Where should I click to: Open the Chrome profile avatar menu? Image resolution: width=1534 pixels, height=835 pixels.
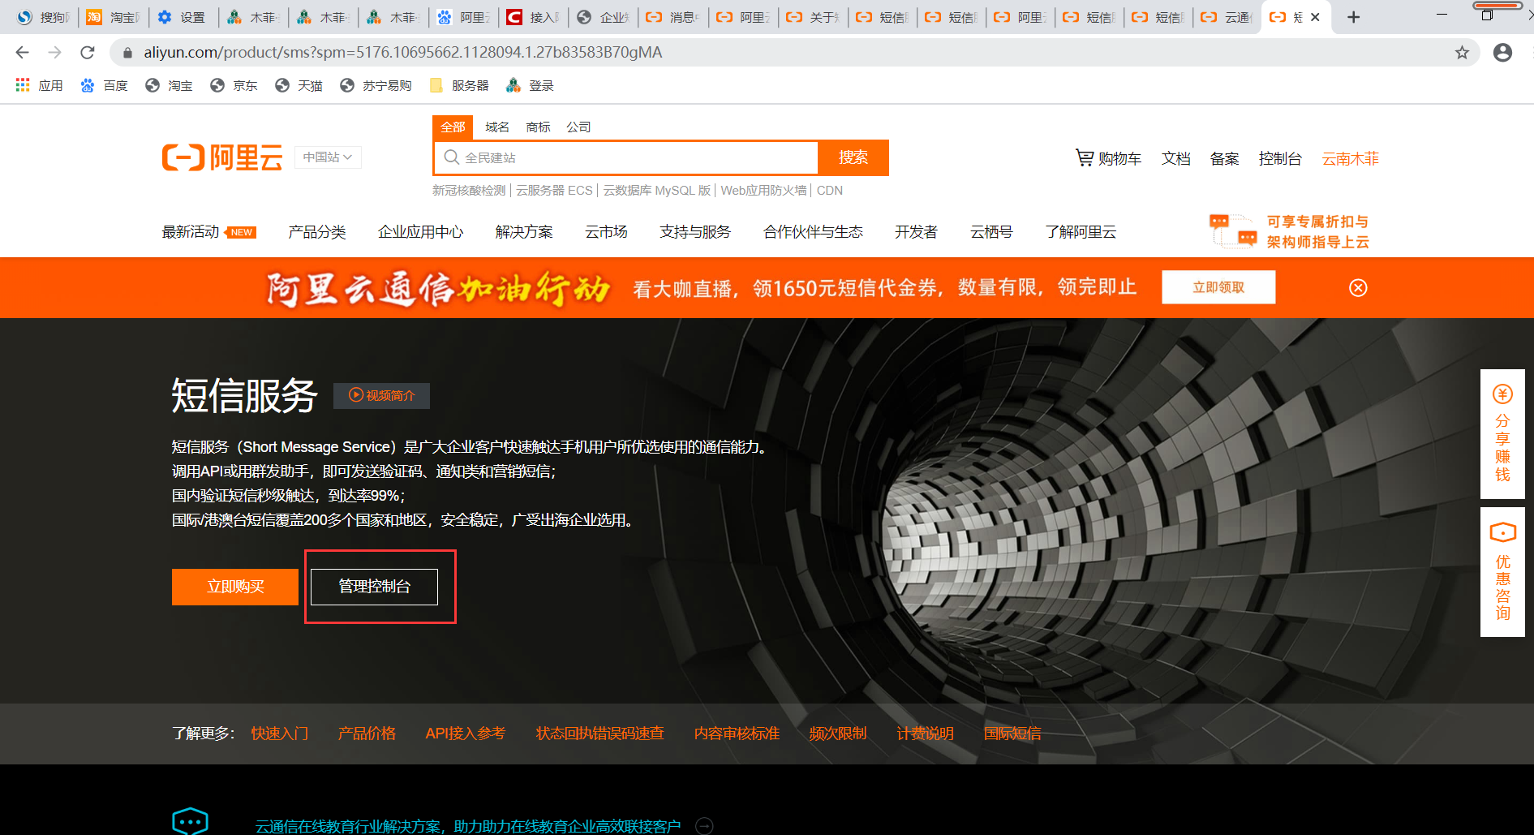click(1502, 53)
